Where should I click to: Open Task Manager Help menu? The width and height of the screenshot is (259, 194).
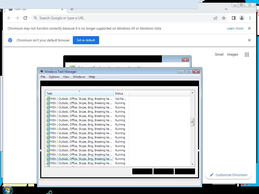tap(92, 77)
